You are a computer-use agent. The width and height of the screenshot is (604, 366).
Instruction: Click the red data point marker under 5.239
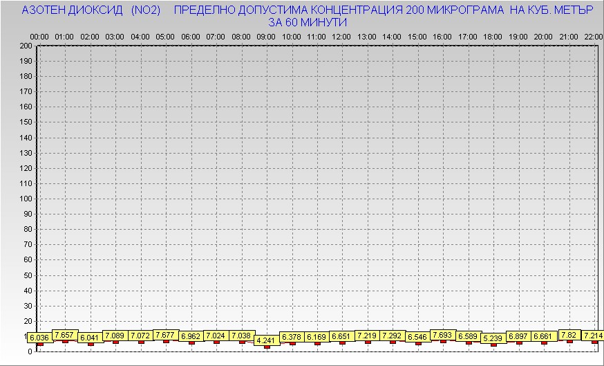(x=493, y=345)
